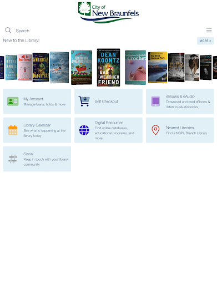Viewport: 217px width, 284px height.
Task: Click 'Download and read eBooks &' text
Action: click(188, 102)
